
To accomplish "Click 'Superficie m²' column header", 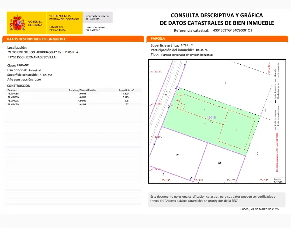I will coord(126,90).
